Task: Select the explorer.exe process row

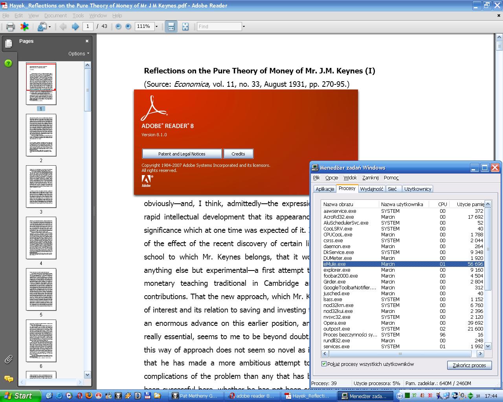Action: pyautogui.click(x=403, y=270)
